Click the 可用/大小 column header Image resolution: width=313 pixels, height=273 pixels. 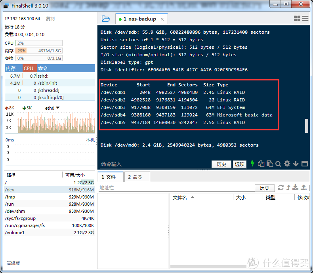[x=78, y=175]
